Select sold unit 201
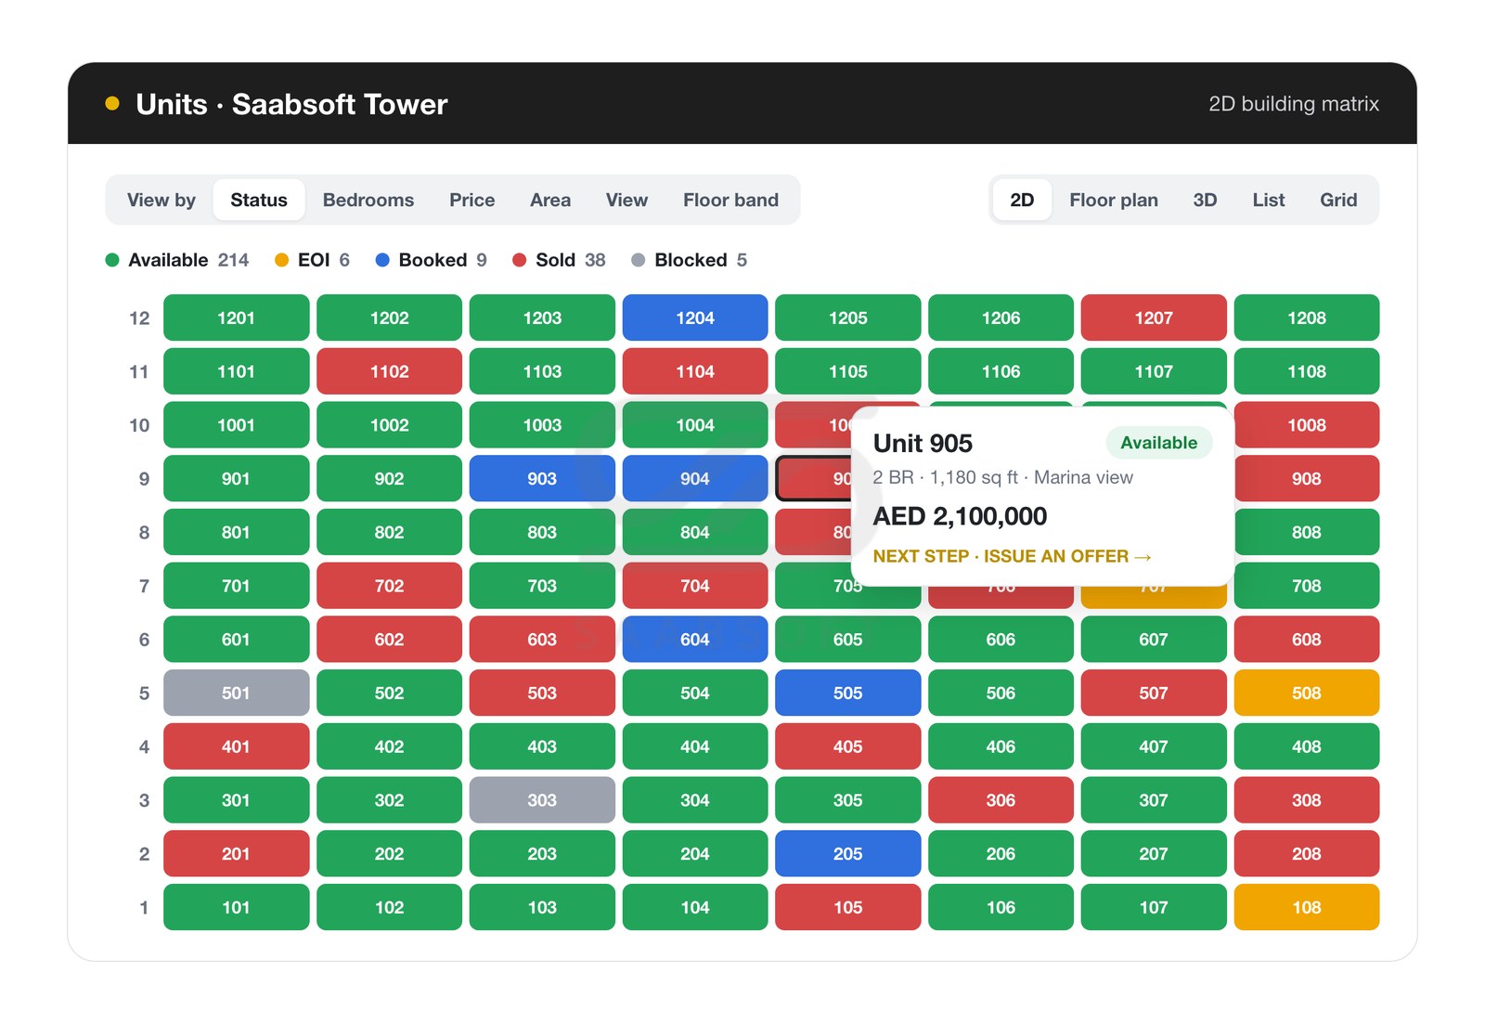Screen dimensions: 1485x1024 (236, 853)
